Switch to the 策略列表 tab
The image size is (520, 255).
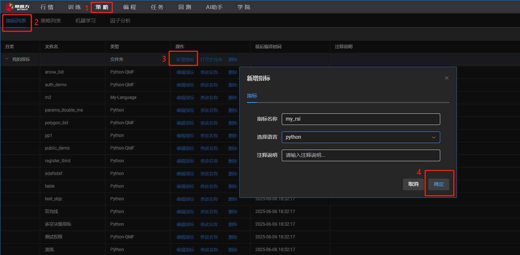[51, 21]
